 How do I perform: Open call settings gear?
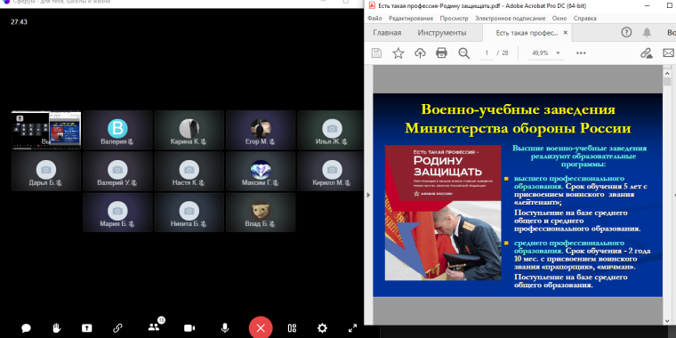coord(322,328)
